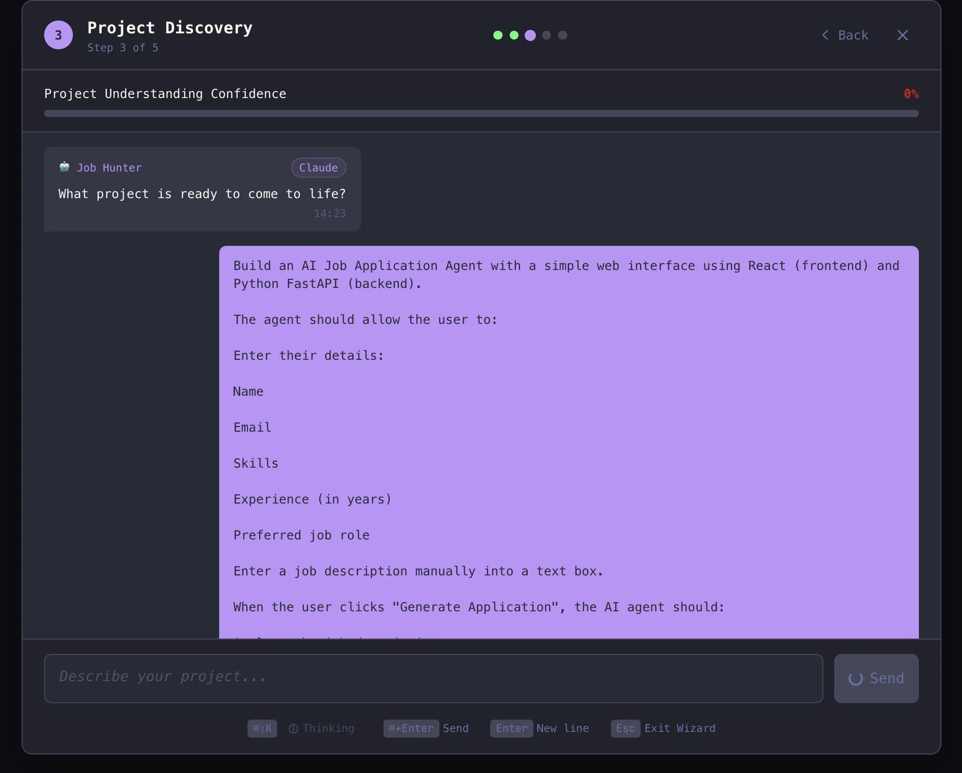This screenshot has width=962, height=773.
Task: Click the step 3 circular badge
Action: [59, 34]
